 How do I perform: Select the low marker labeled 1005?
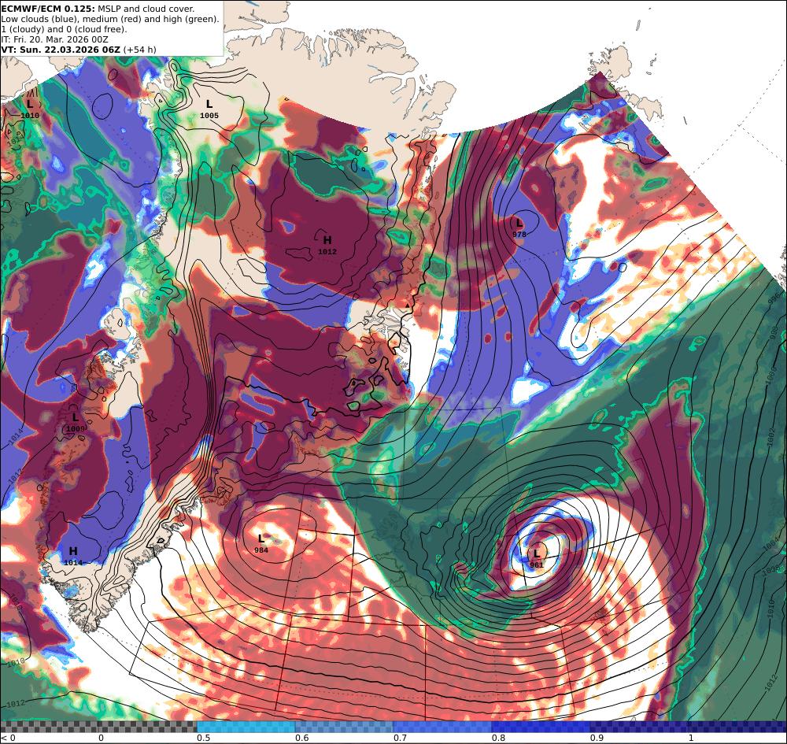(x=209, y=109)
